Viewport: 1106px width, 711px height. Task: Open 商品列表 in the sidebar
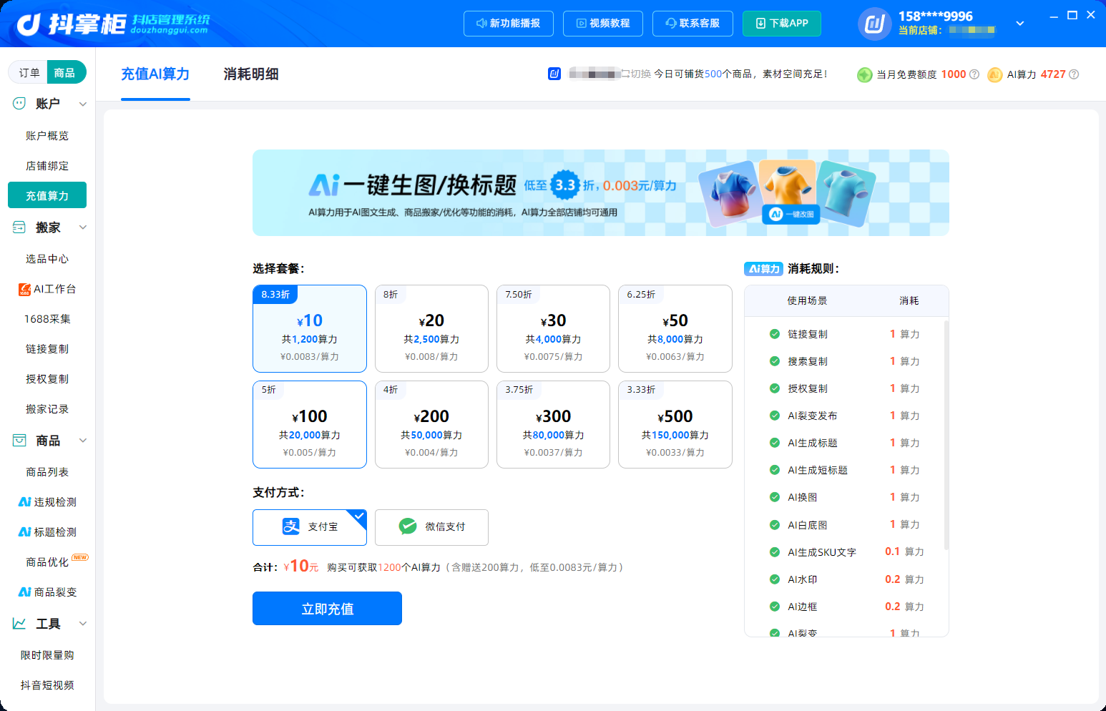click(x=47, y=472)
